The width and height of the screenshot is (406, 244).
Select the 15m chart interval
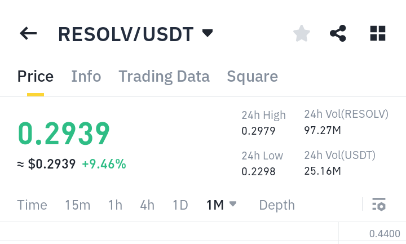click(77, 205)
